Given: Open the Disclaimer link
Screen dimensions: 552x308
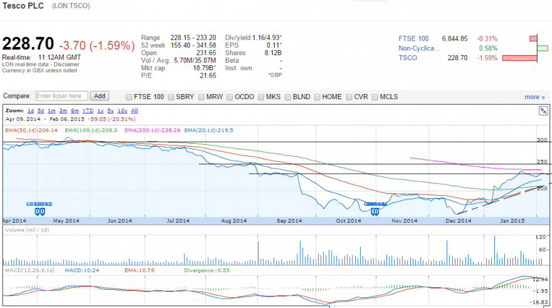Looking at the screenshot, I should tap(66, 65).
